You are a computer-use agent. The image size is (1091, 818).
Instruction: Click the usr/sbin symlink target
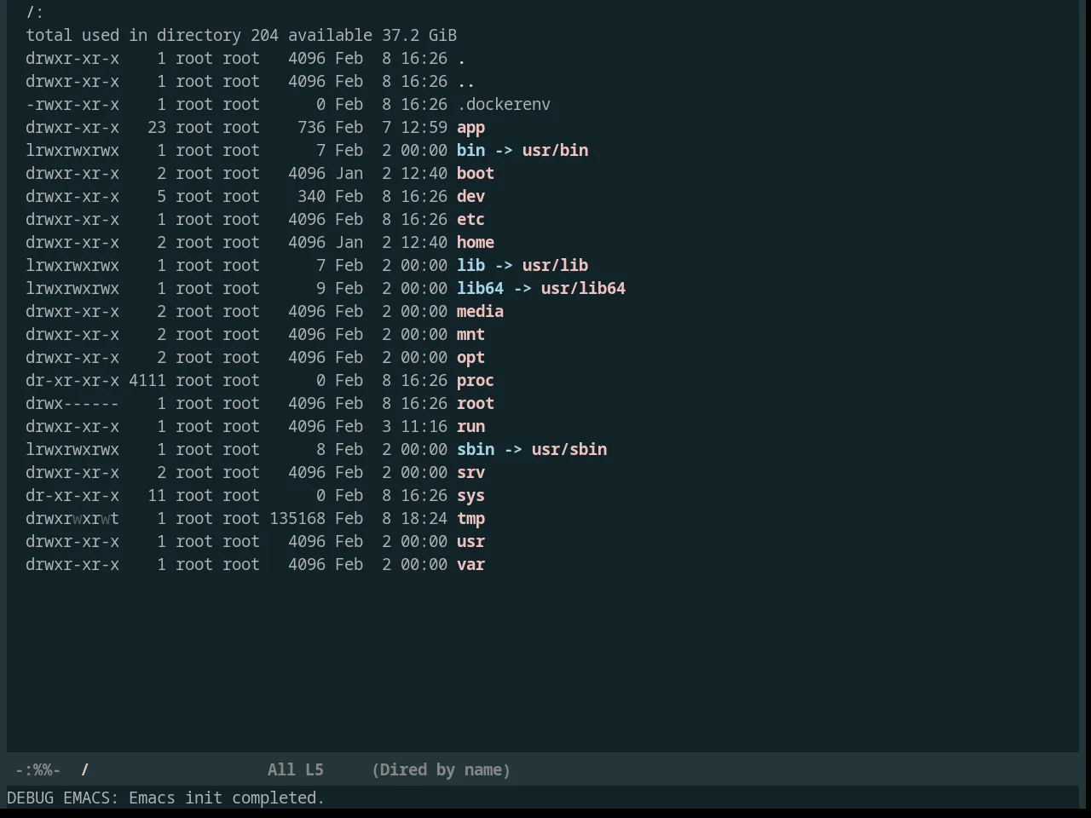(x=569, y=450)
